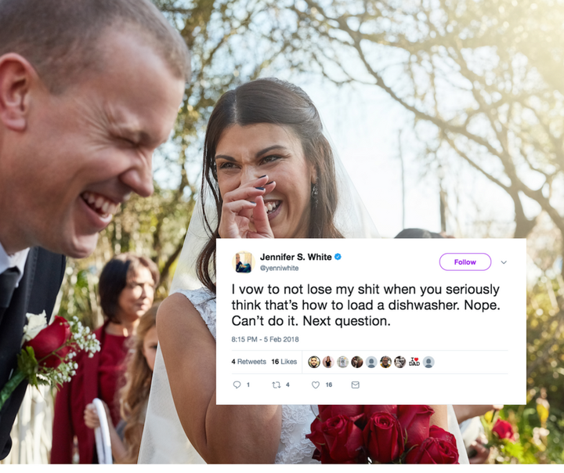This screenshot has width=564, height=473.
Task: Open the 4 Retweets list
Action: pyautogui.click(x=249, y=362)
